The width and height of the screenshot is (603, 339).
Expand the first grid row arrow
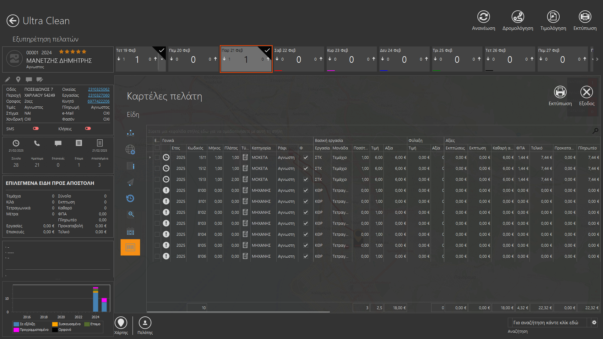pos(150,158)
